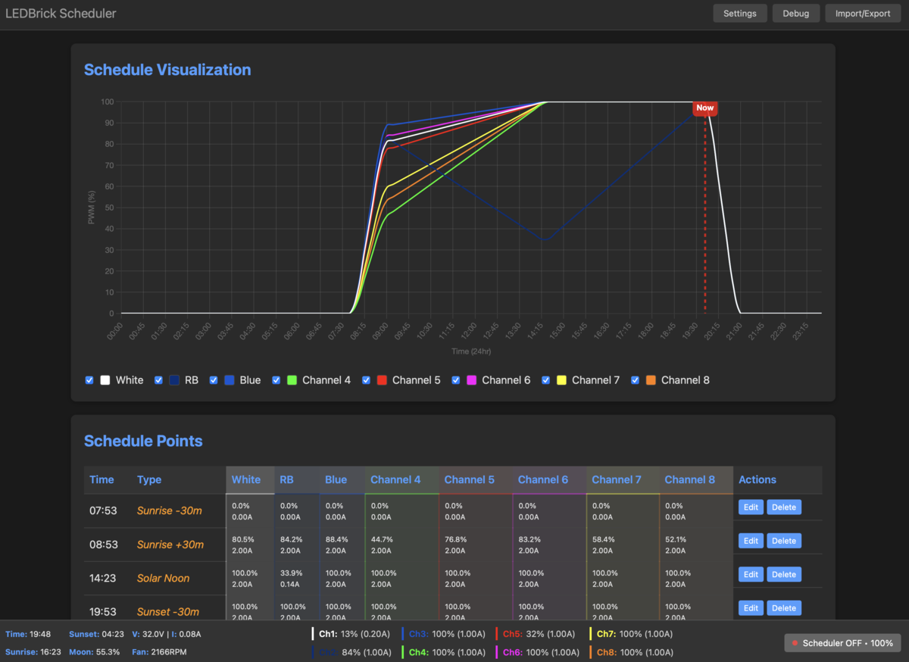
Task: Open the Settings button
Action: click(x=739, y=14)
